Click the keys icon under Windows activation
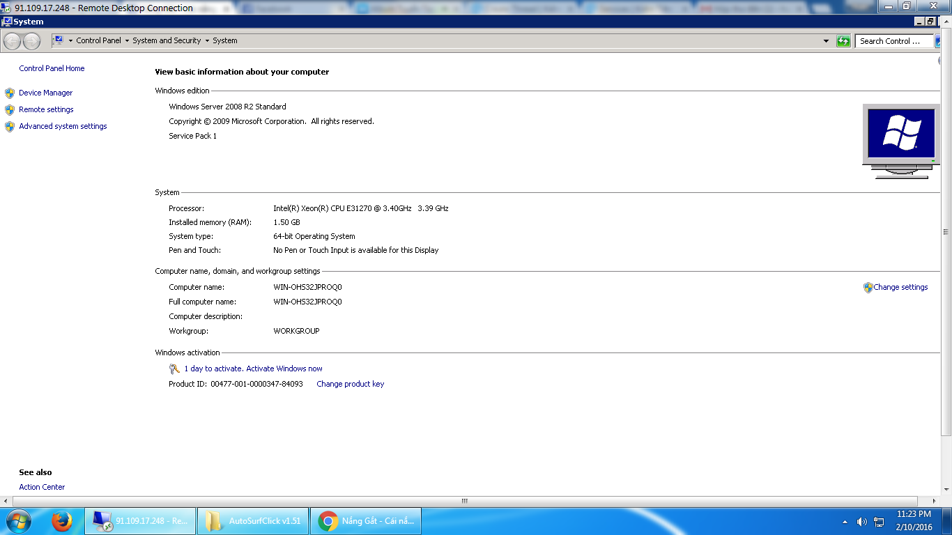Image resolution: width=952 pixels, height=535 pixels. (x=174, y=369)
